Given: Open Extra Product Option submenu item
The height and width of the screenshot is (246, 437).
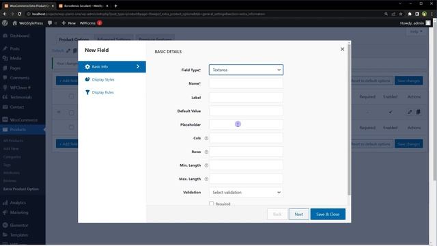Looking at the screenshot, I should pos(21,189).
